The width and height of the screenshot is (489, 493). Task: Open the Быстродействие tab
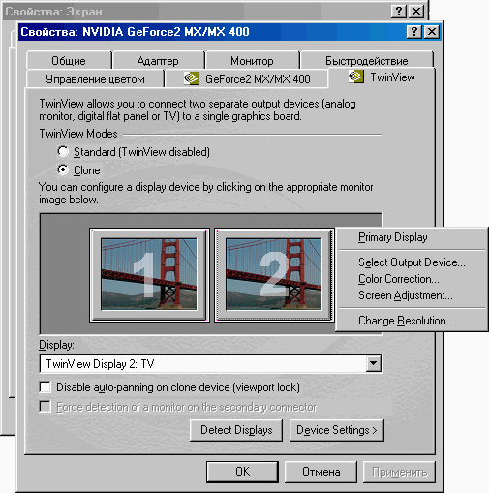367,60
